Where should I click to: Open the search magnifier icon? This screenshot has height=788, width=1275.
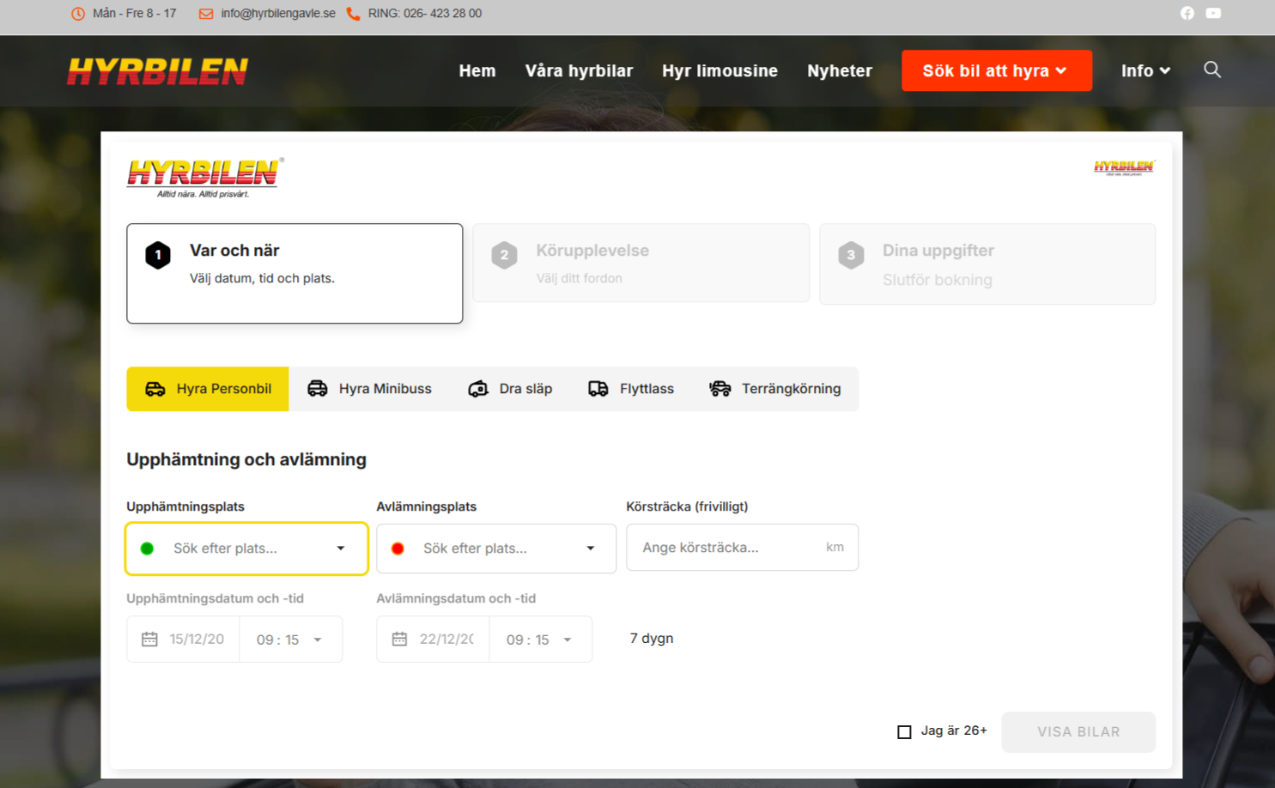click(1212, 70)
